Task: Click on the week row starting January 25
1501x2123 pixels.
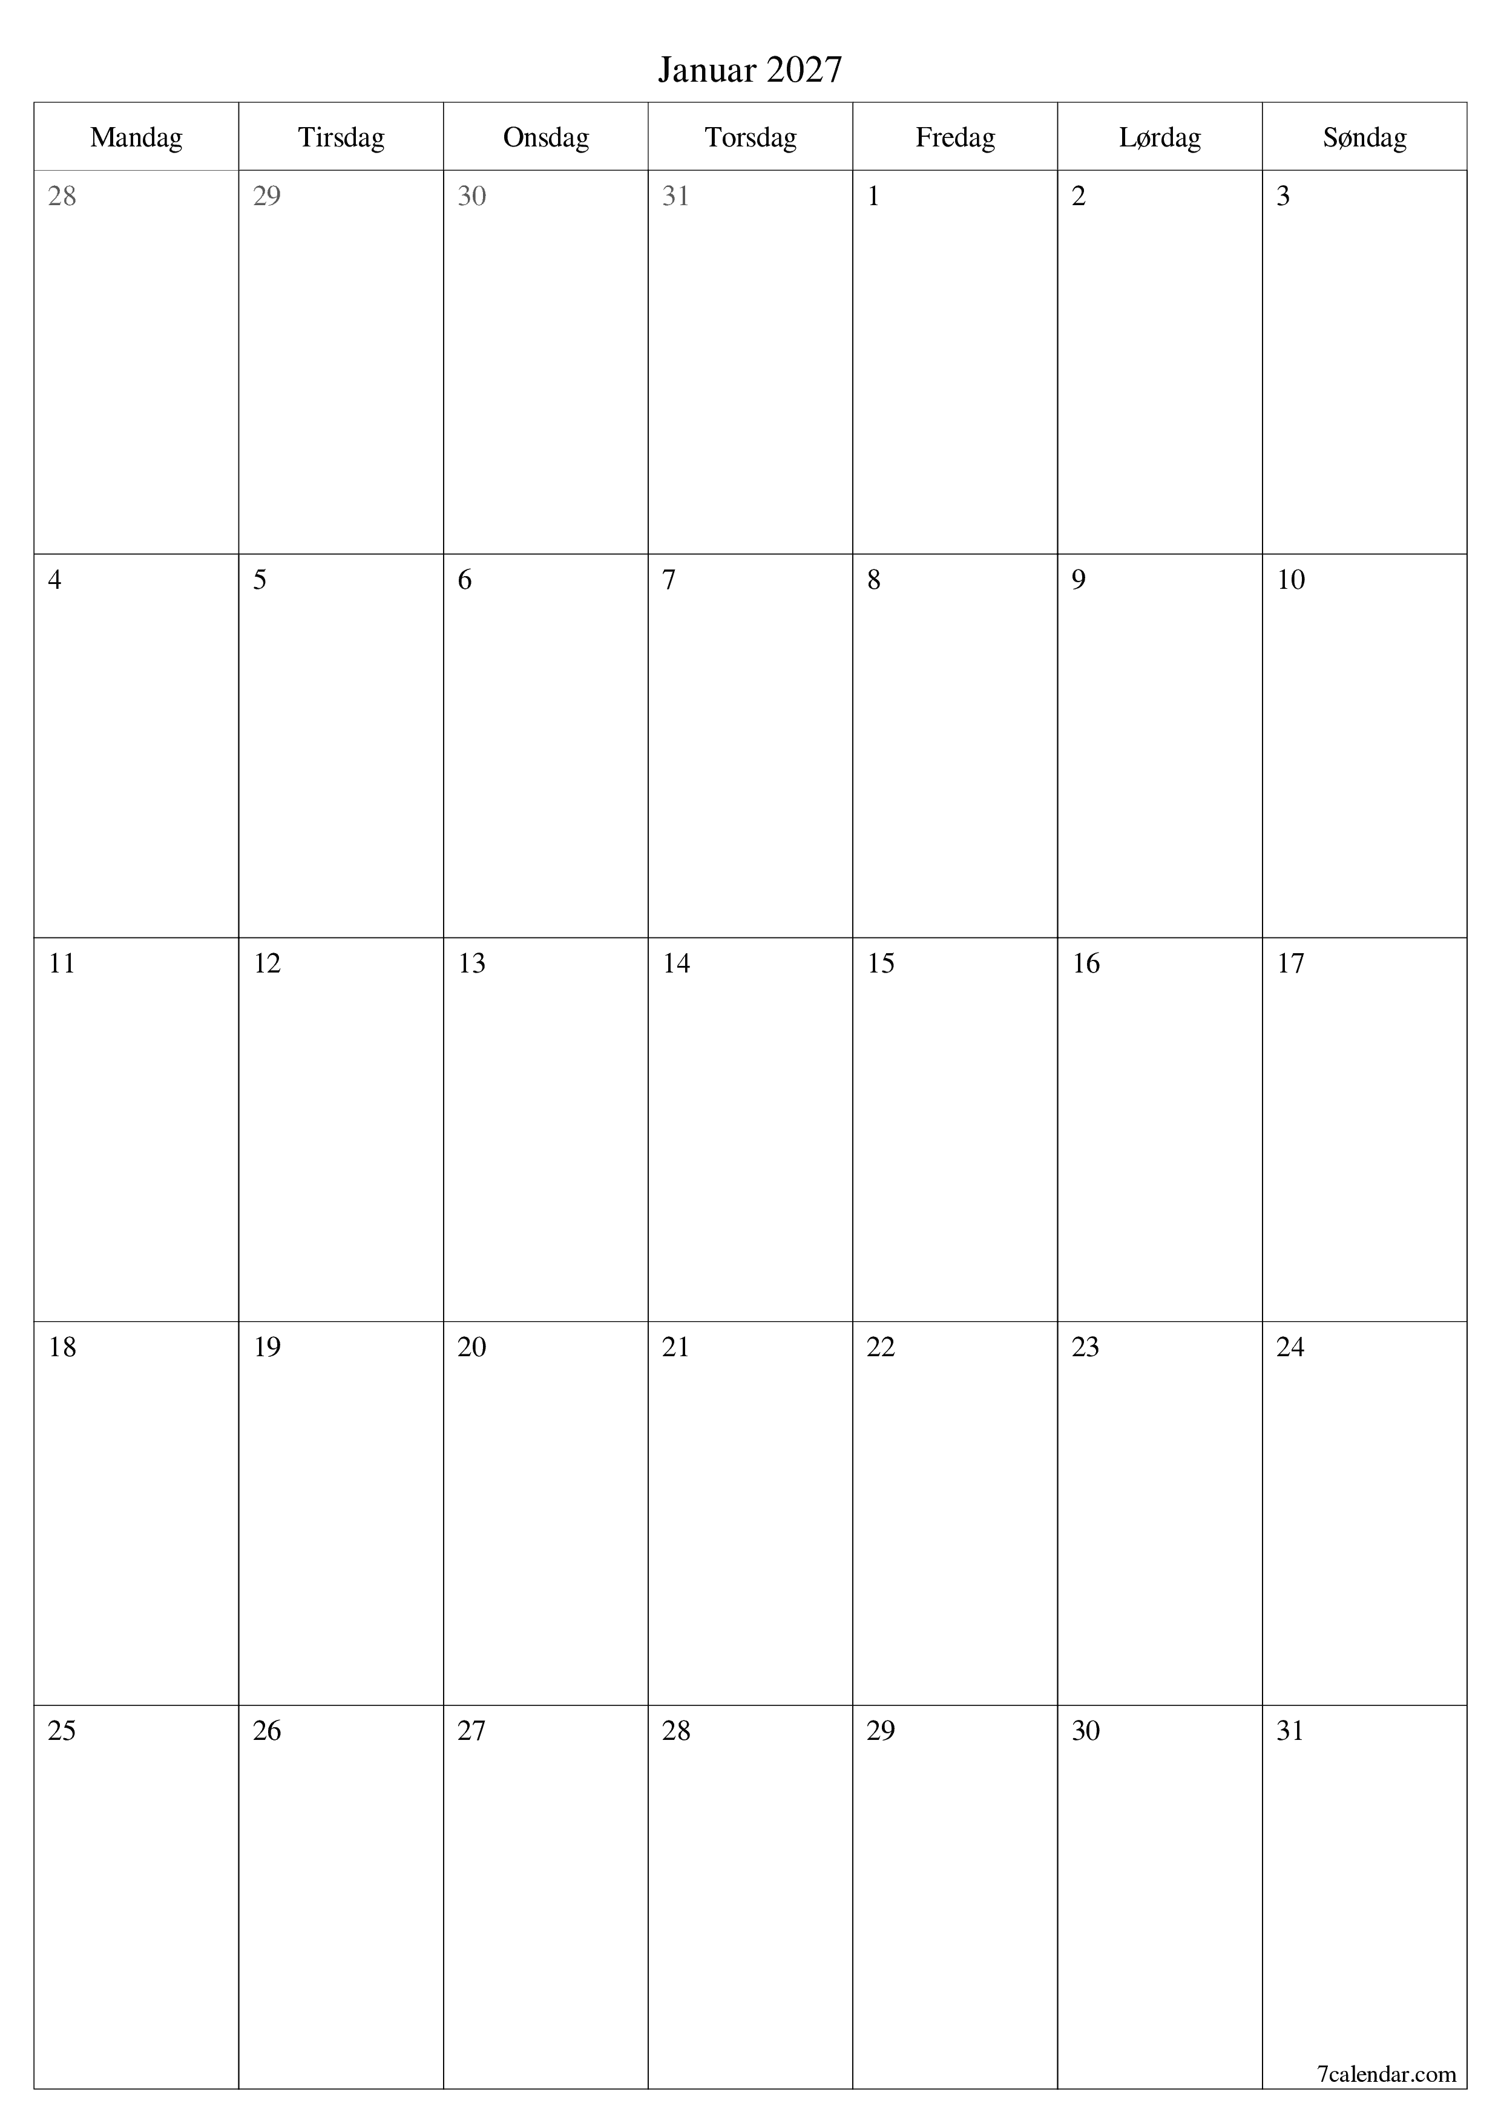Action: click(750, 1892)
